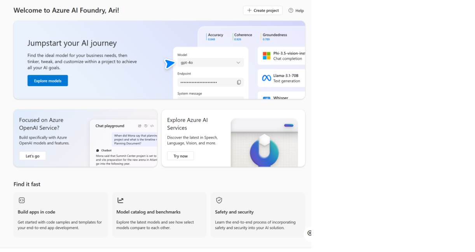This screenshot has width=475, height=252.
Task: Click the Find it fast heading
Action: coord(27,184)
